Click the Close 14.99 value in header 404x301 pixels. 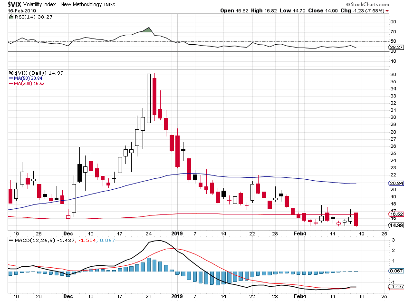[323, 10]
